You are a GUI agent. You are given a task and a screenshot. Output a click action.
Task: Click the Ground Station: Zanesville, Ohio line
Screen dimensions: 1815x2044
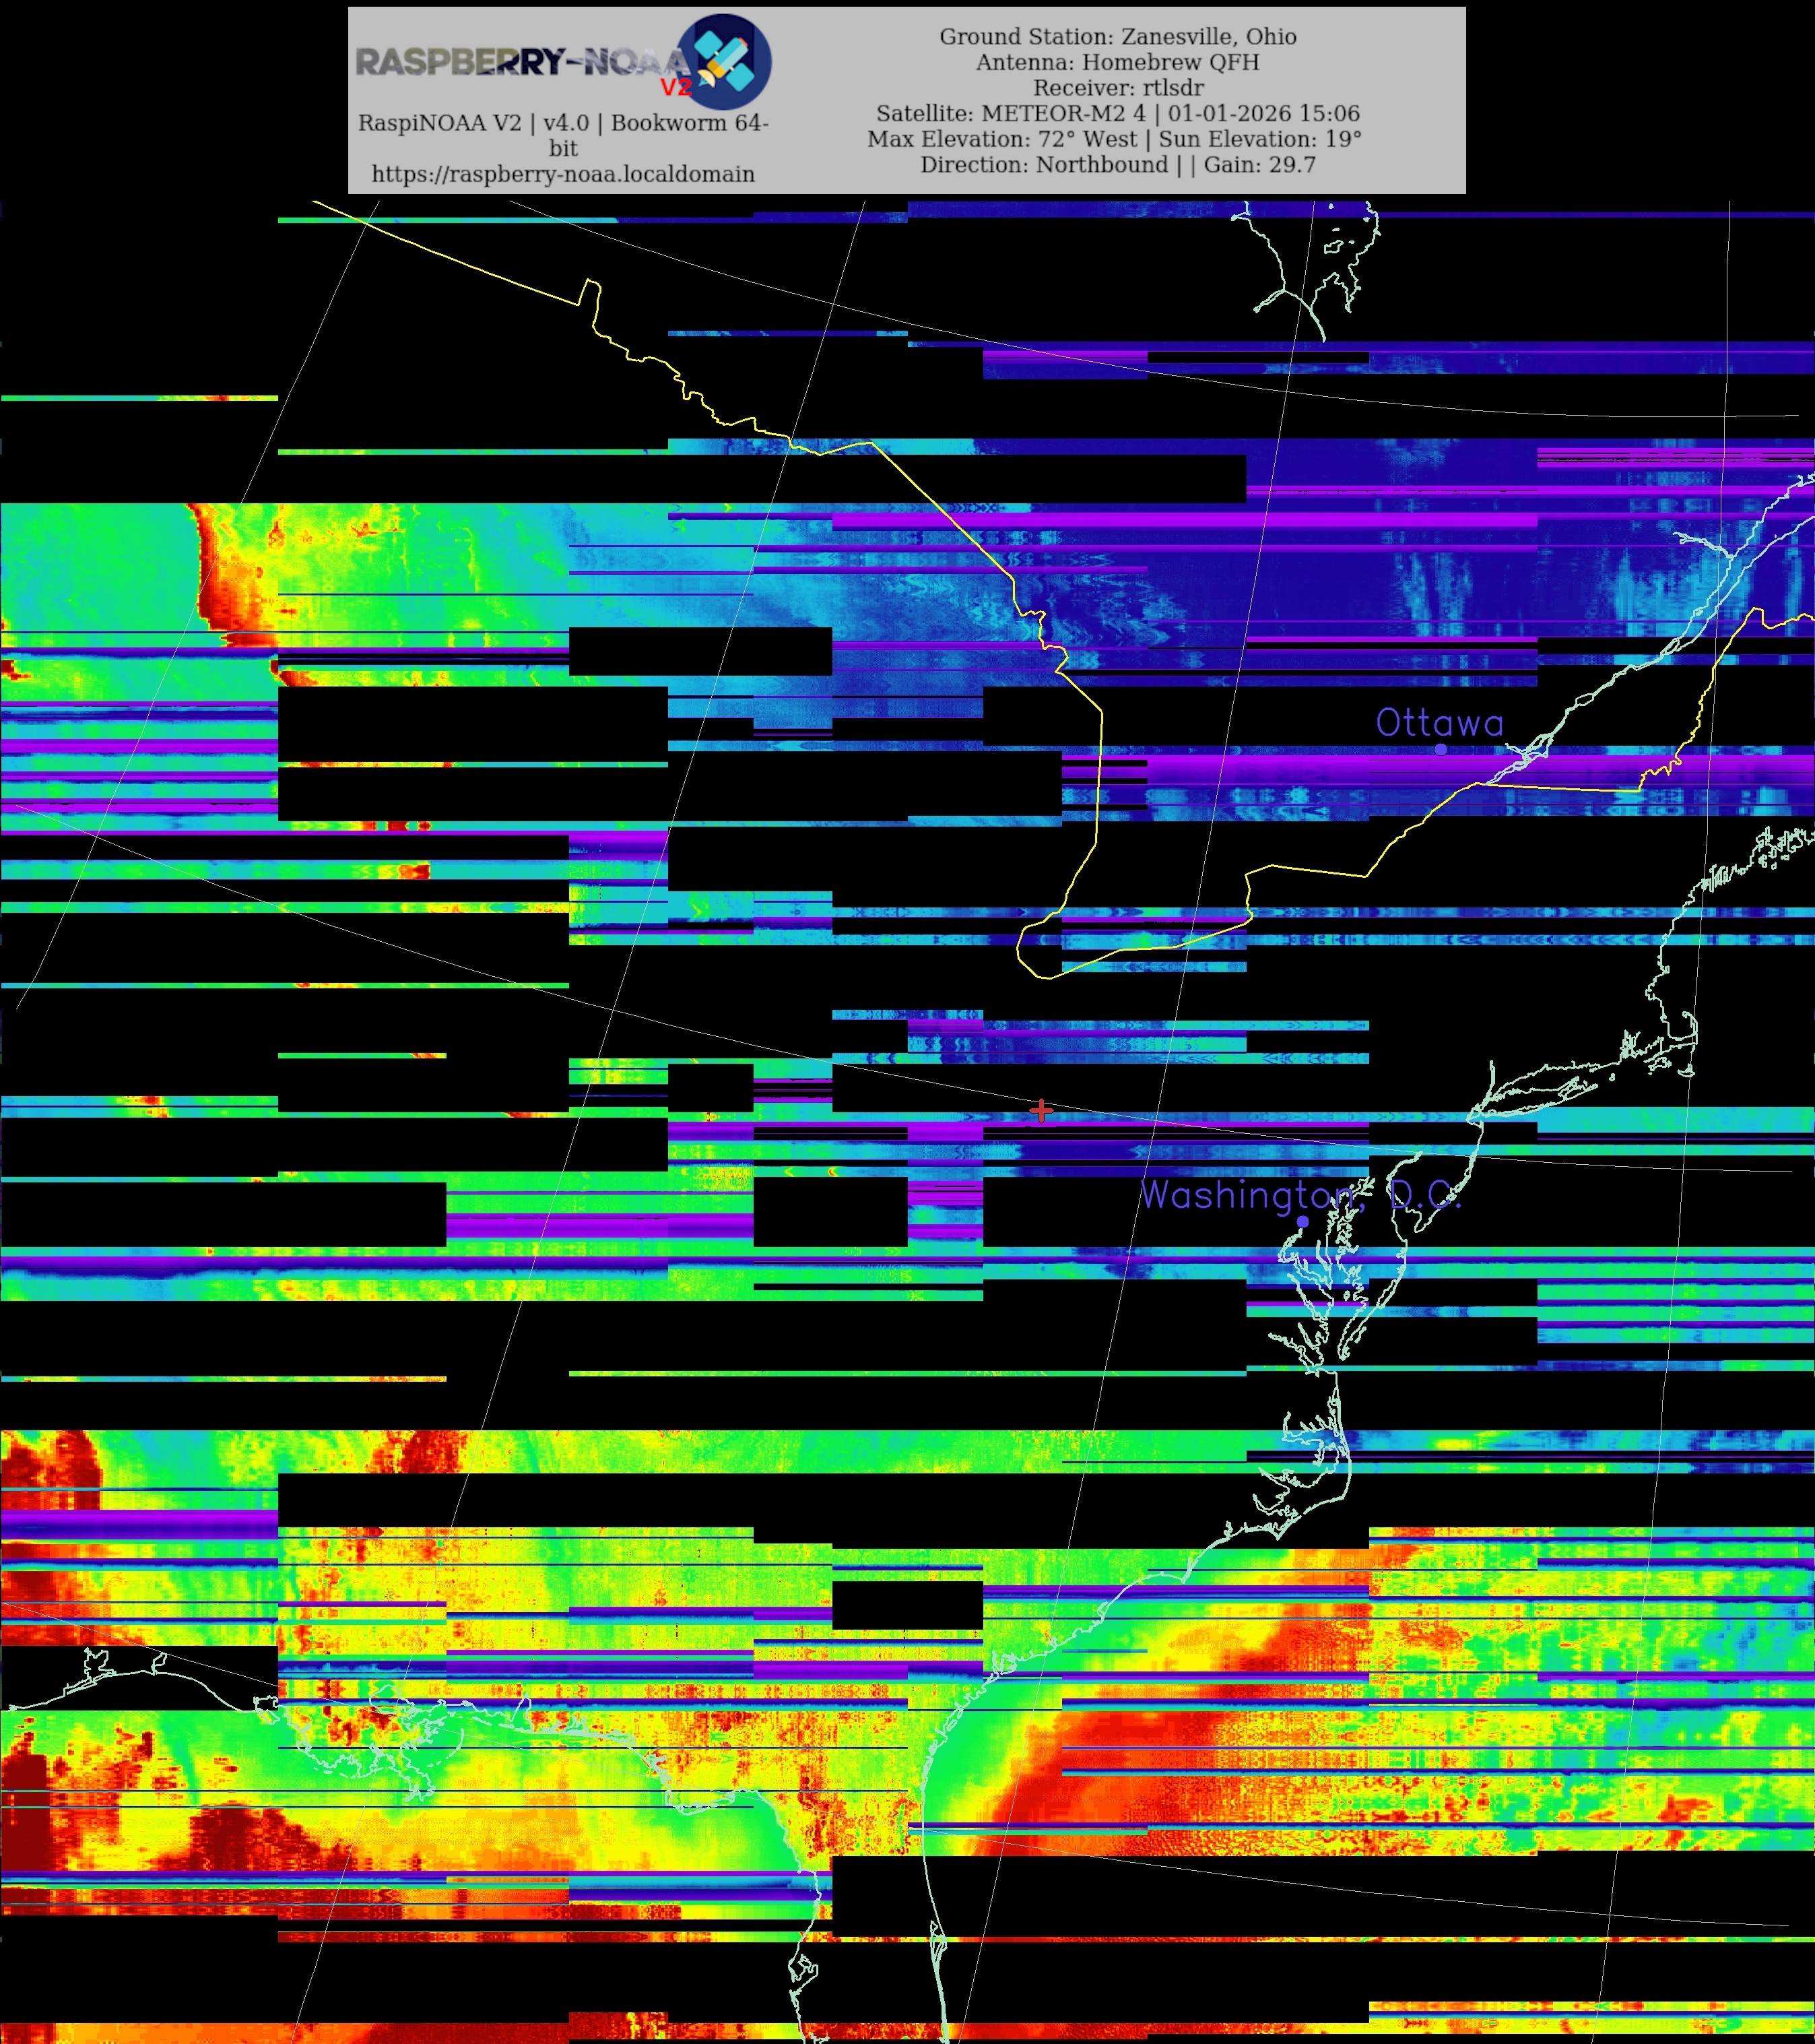[x=1117, y=37]
